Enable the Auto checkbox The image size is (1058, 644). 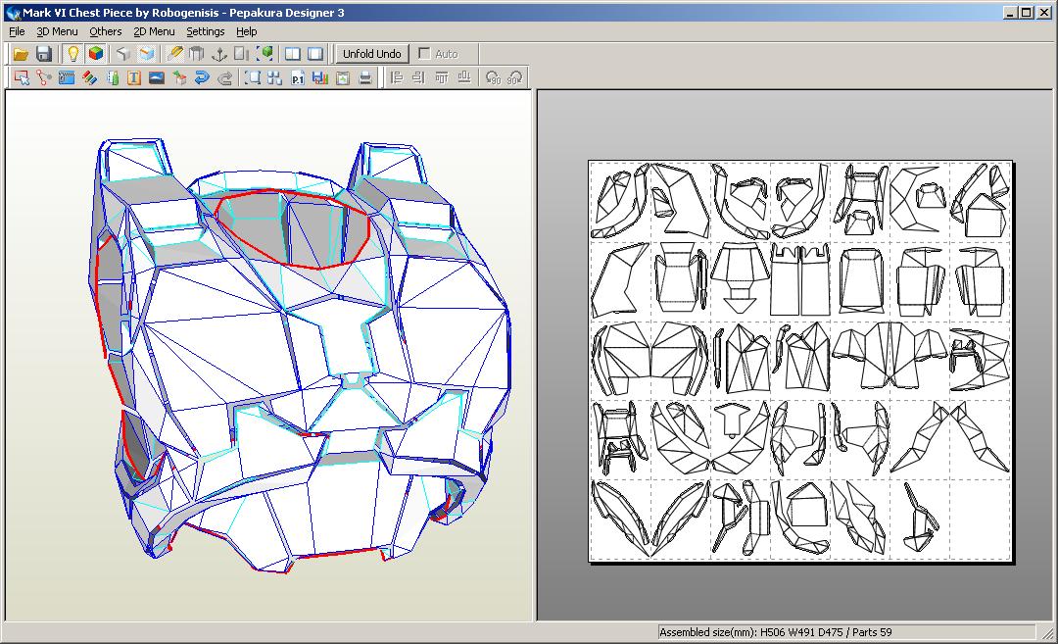click(x=426, y=54)
